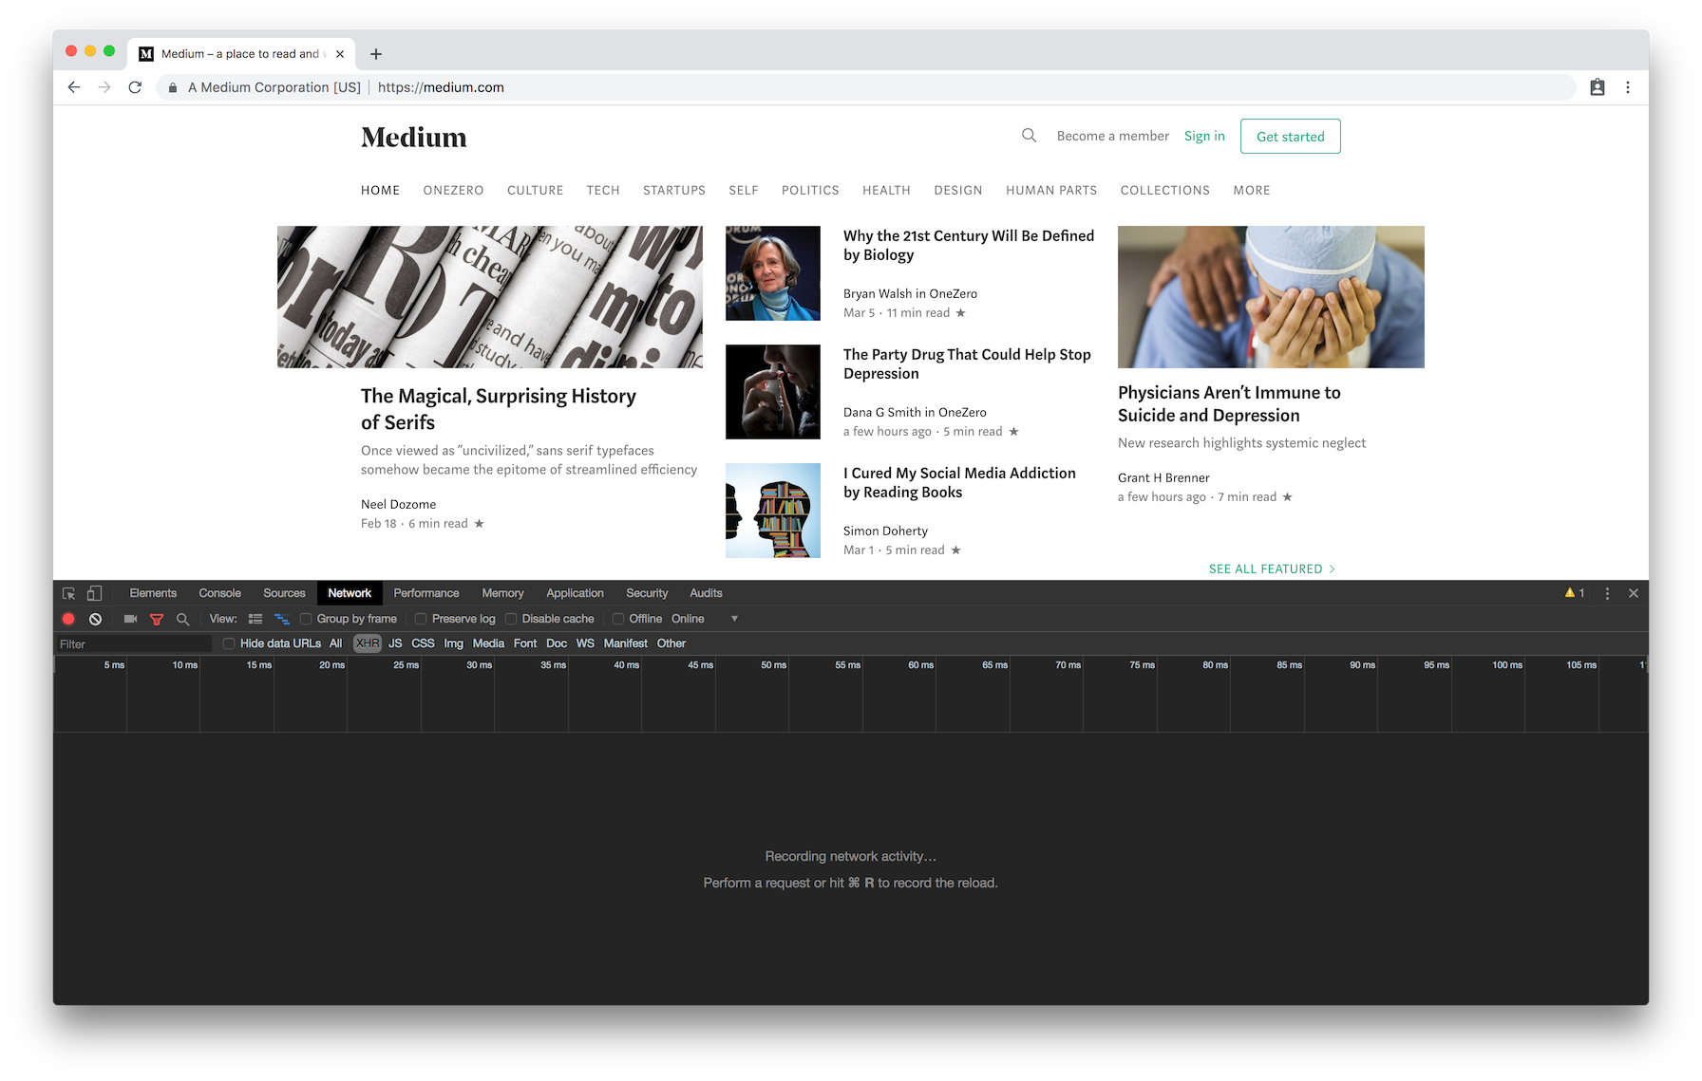
Task: Open the search network requests magnifier icon
Action: point(182,618)
